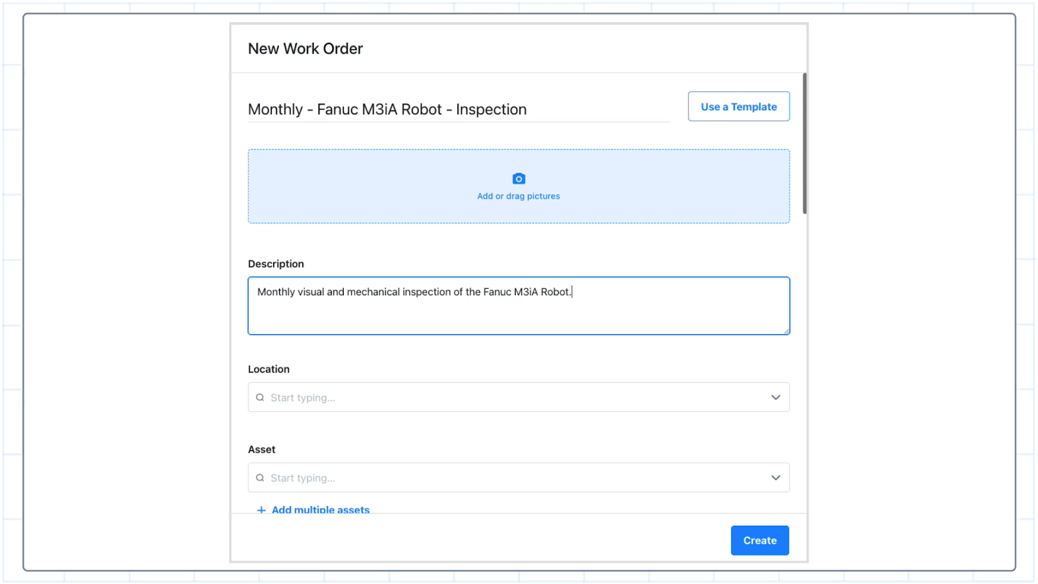Click the plus icon beside Add multiple assets
The height and width of the screenshot is (584, 1038).
[x=261, y=510]
